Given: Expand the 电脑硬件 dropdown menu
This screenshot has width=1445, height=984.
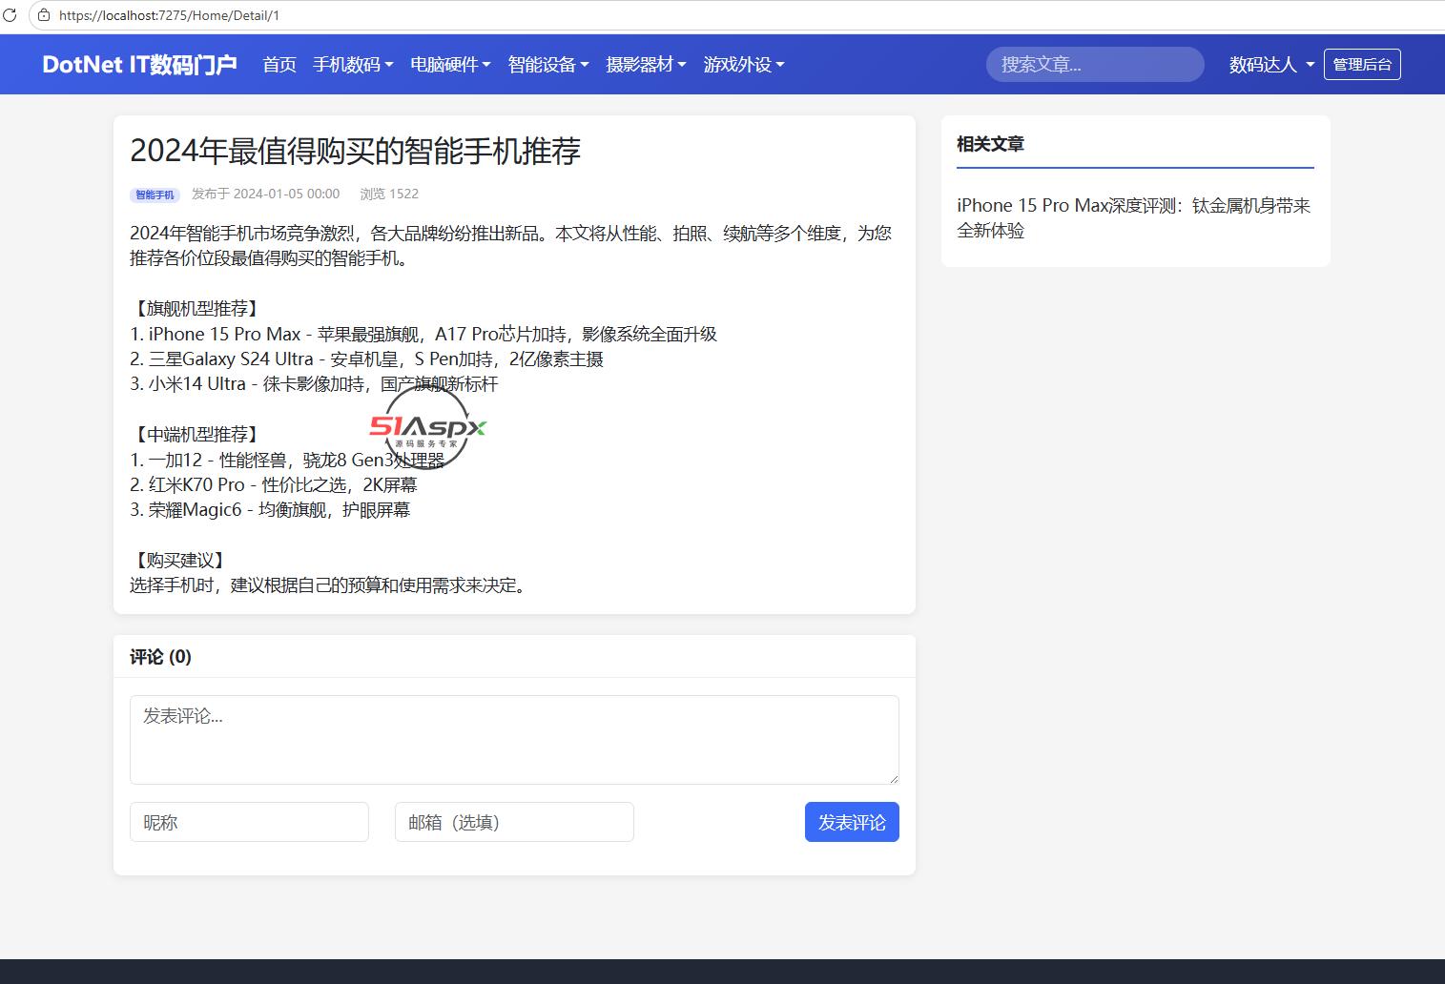Looking at the screenshot, I should coord(450,64).
